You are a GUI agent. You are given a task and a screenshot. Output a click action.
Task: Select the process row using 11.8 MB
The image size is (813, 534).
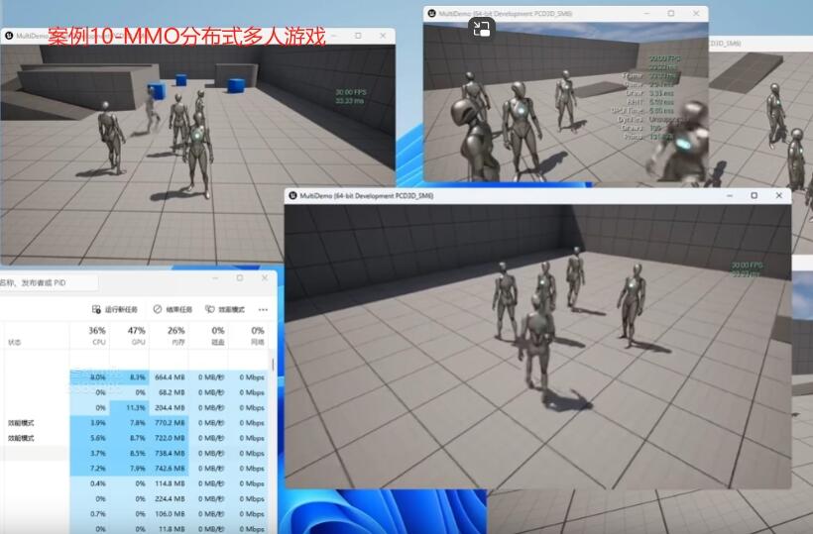click(134, 528)
